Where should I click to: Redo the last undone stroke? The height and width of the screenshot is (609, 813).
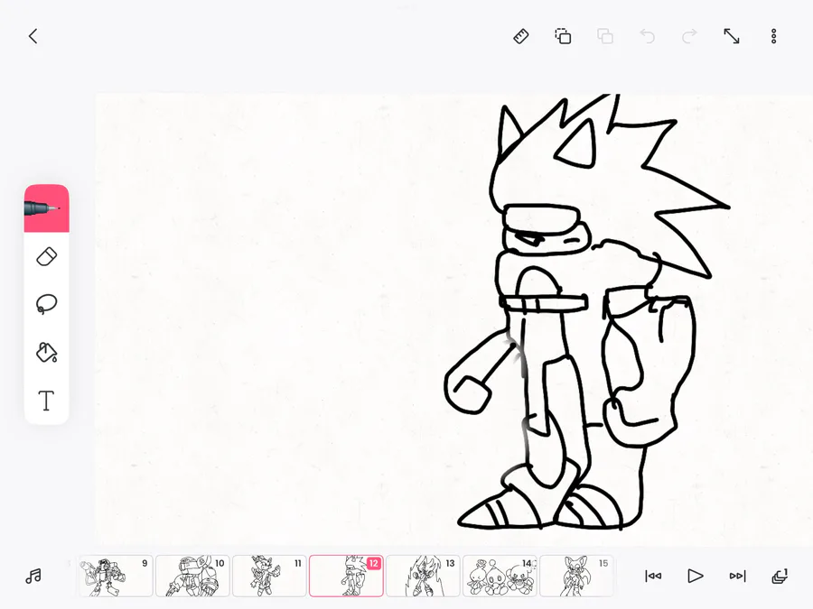point(689,36)
